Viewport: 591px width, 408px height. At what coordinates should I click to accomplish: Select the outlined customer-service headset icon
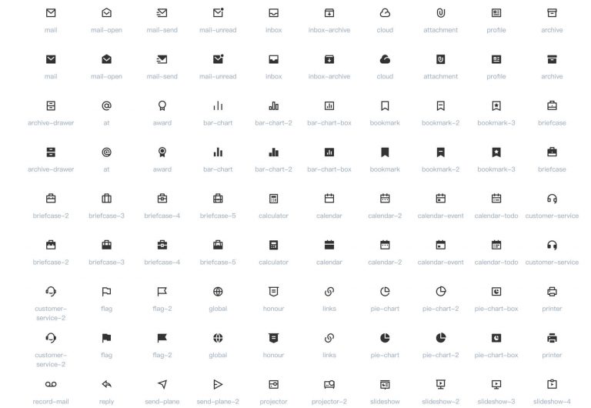pos(552,199)
